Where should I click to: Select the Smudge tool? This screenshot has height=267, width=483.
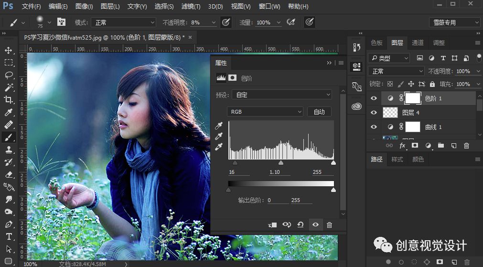pos(8,199)
